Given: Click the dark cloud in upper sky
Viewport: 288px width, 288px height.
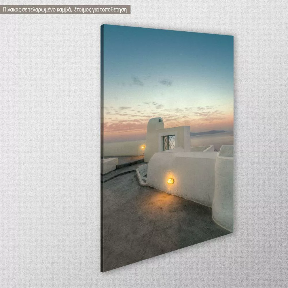Looking at the screenshot, I should pyautogui.click(x=137, y=81).
